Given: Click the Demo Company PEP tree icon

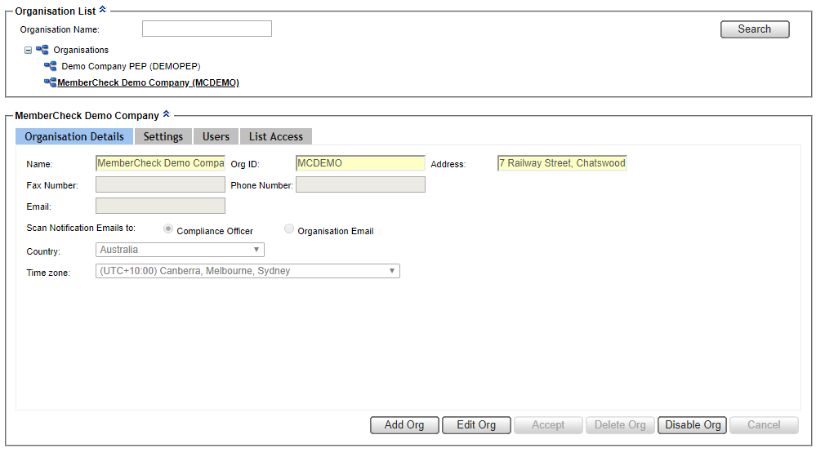Looking at the screenshot, I should pyautogui.click(x=51, y=66).
